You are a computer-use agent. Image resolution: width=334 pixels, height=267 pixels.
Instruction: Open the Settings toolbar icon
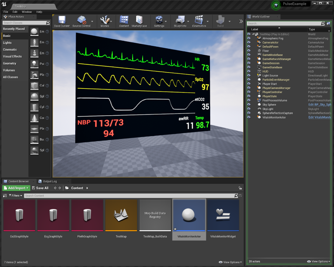click(159, 20)
